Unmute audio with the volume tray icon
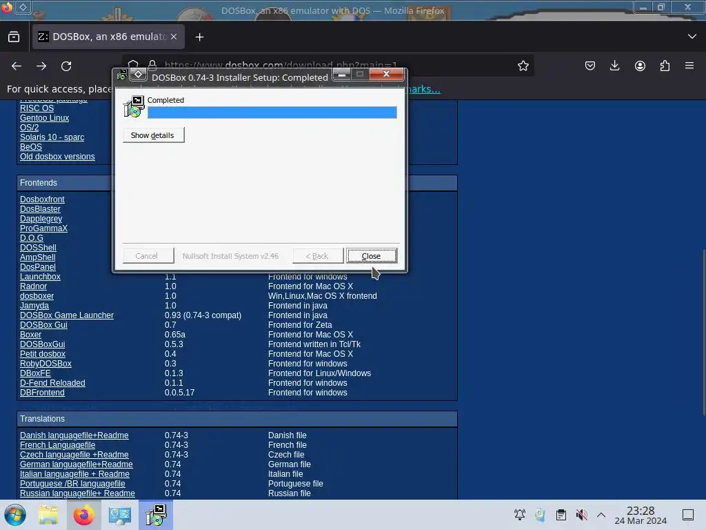This screenshot has height=530, width=706. tap(582, 514)
